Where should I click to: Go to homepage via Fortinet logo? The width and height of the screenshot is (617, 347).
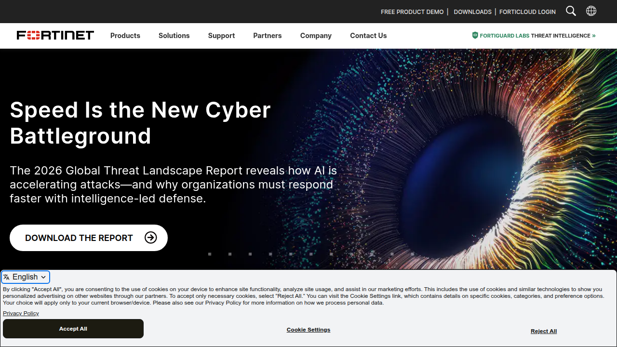click(x=55, y=35)
